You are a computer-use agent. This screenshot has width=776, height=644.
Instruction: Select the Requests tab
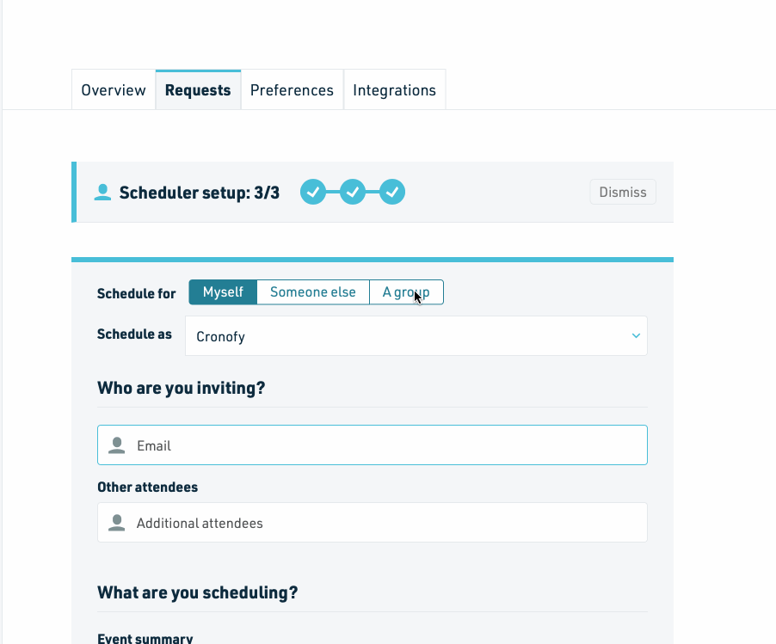[x=198, y=90]
